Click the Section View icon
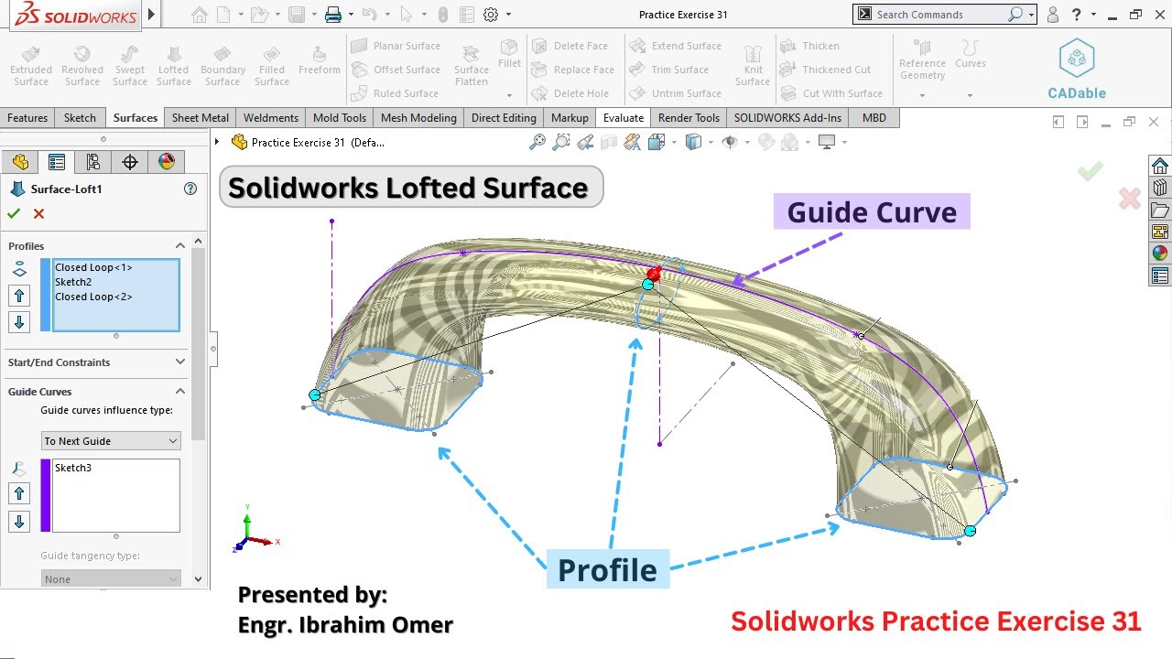 point(609,142)
